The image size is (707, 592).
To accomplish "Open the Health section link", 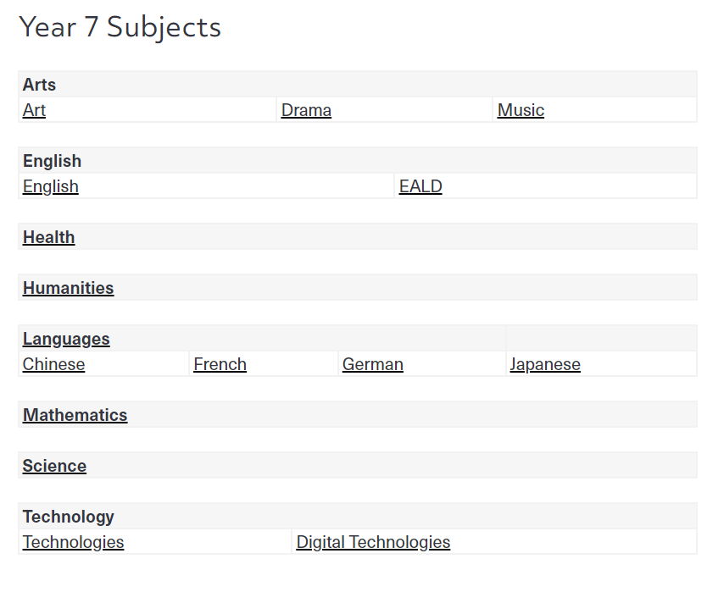I will coord(48,237).
